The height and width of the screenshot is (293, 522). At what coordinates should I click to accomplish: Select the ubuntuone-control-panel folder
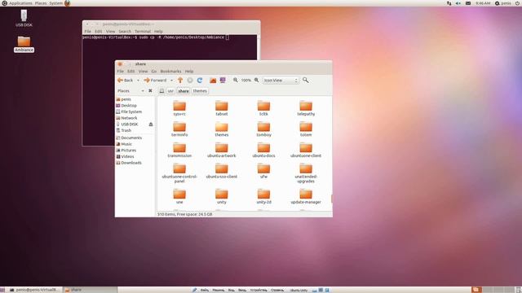click(179, 173)
